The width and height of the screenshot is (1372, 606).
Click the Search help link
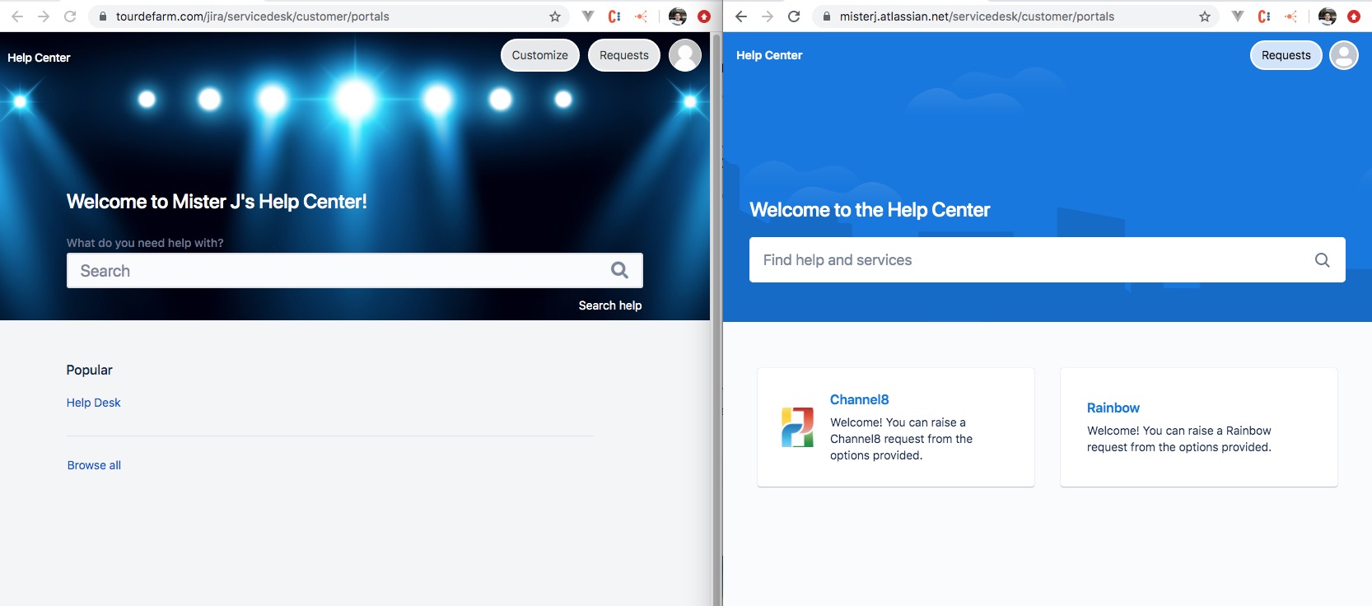click(x=610, y=305)
